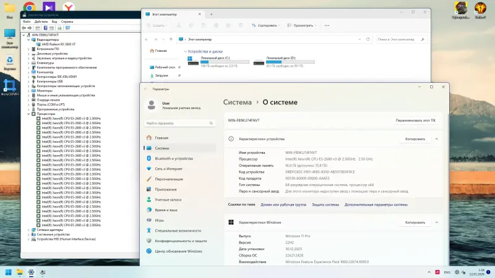Click the Защита системы link
This screenshot has width=495, height=278.
[x=325, y=204]
